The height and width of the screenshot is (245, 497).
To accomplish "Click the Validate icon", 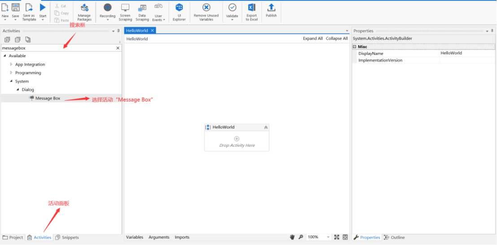I will coord(232,8).
